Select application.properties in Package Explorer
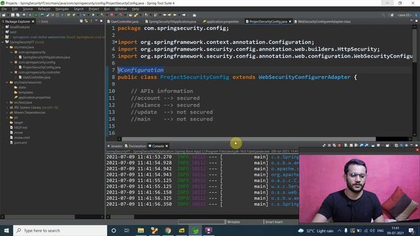Screen dimensions: 420x236 [34, 98]
